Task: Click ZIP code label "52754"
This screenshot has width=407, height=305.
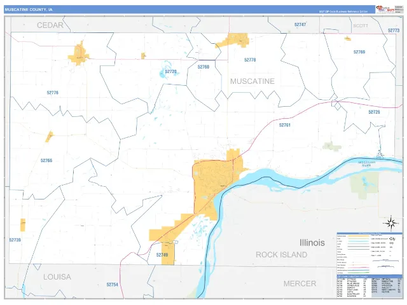Action: (x=112, y=285)
